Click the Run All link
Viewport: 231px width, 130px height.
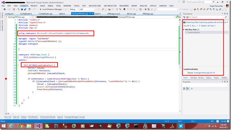[187, 26]
